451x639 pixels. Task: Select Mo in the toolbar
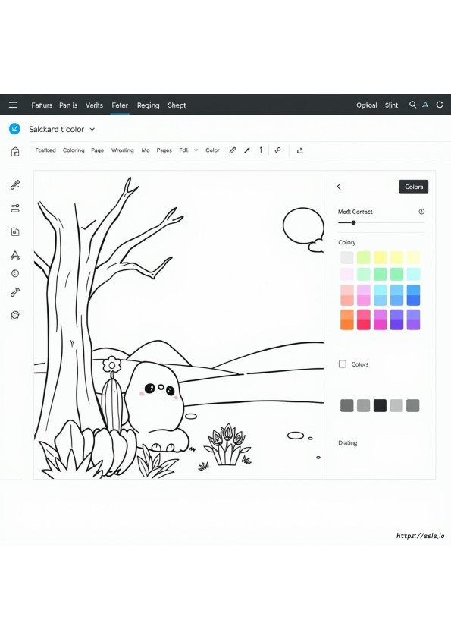[146, 150]
